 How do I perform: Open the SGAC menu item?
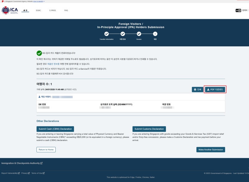pyautogui.click(x=38, y=11)
